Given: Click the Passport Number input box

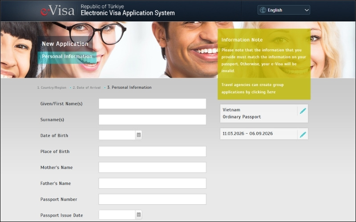Looking at the screenshot, I should point(152,199).
